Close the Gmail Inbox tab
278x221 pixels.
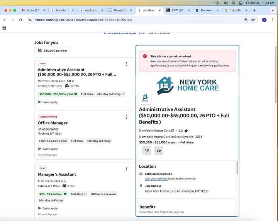click(44, 10)
